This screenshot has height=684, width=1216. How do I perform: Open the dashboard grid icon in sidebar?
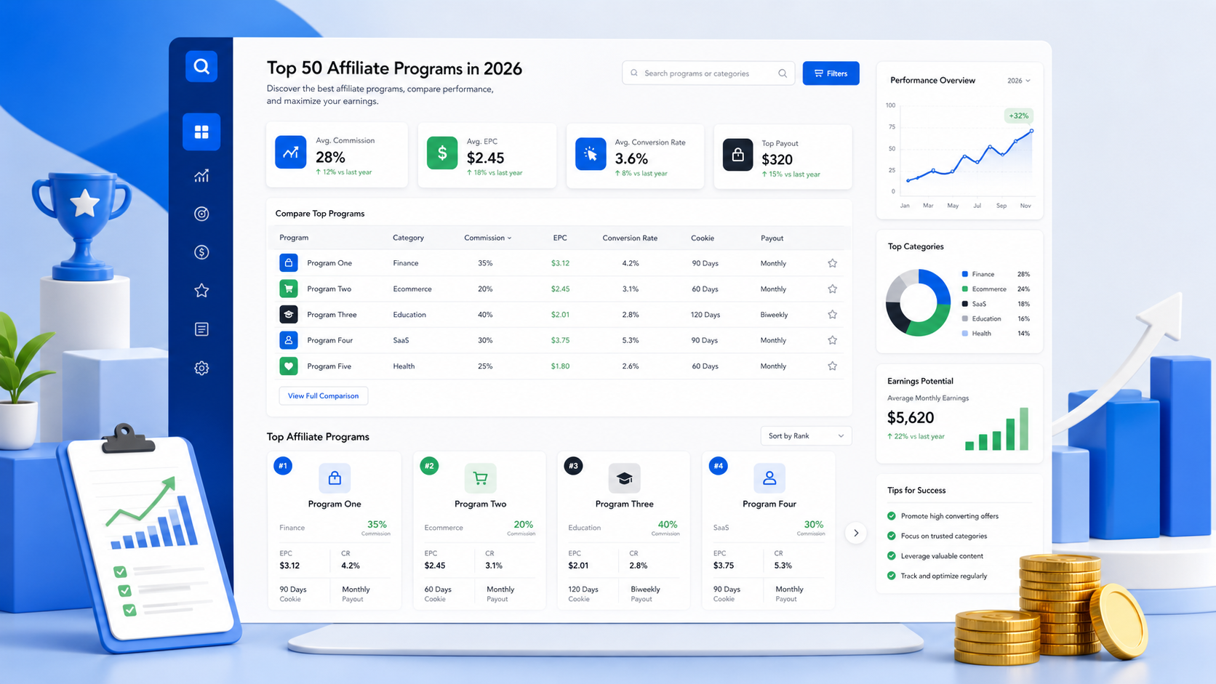pyautogui.click(x=201, y=132)
